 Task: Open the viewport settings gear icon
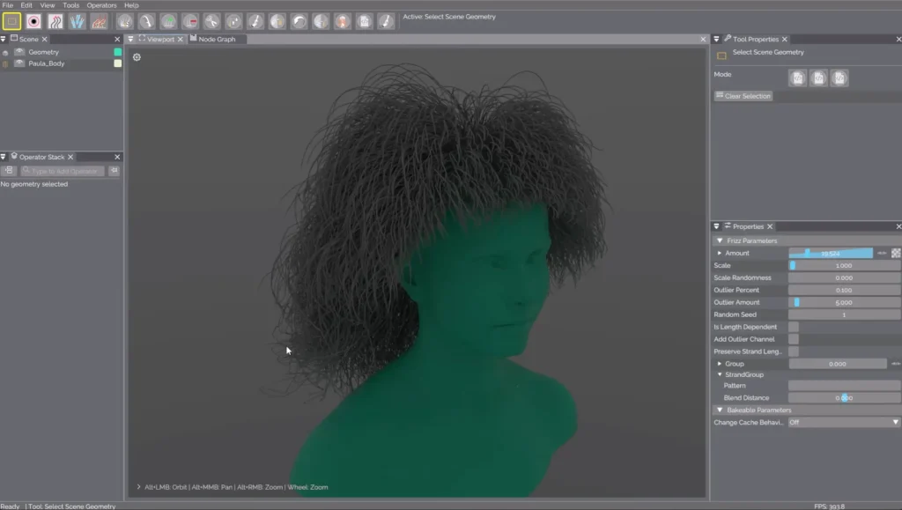pyautogui.click(x=137, y=57)
